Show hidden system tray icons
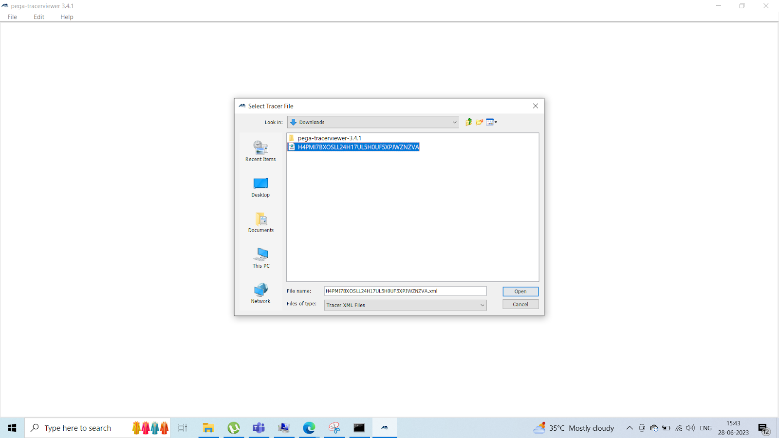The width and height of the screenshot is (779, 438). point(630,428)
